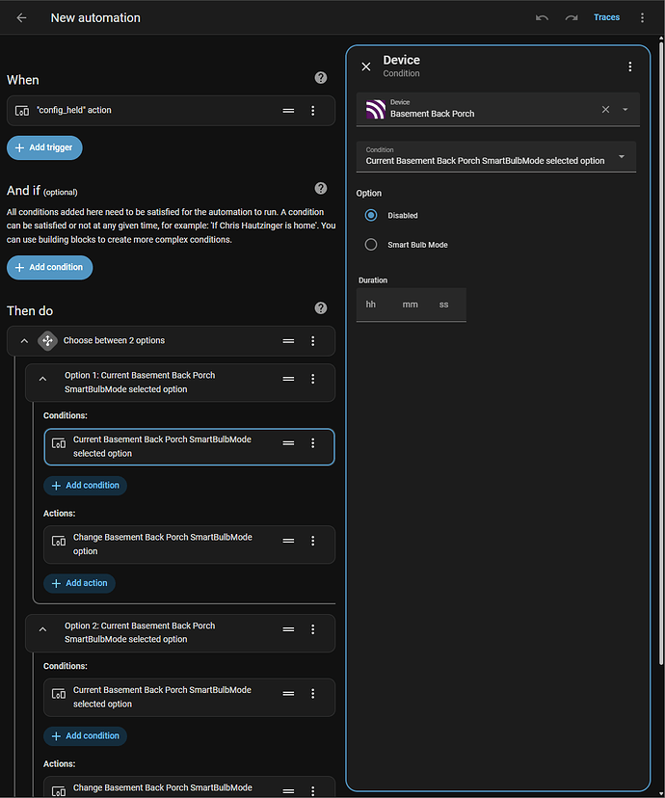
Task: Click the drag handle on the Choose between 2 options row
Action: [288, 341]
